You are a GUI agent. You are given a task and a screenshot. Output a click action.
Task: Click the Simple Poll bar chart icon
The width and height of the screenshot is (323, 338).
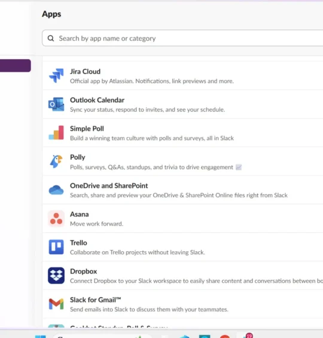(56, 133)
